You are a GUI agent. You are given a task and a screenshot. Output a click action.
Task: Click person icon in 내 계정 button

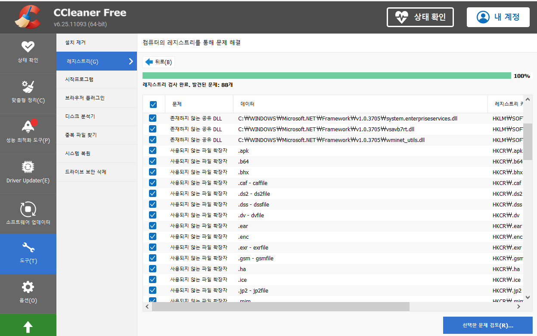click(x=483, y=17)
